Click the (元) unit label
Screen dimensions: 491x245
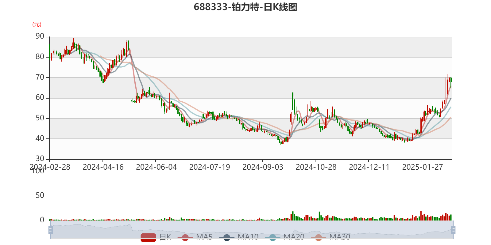(x=37, y=24)
